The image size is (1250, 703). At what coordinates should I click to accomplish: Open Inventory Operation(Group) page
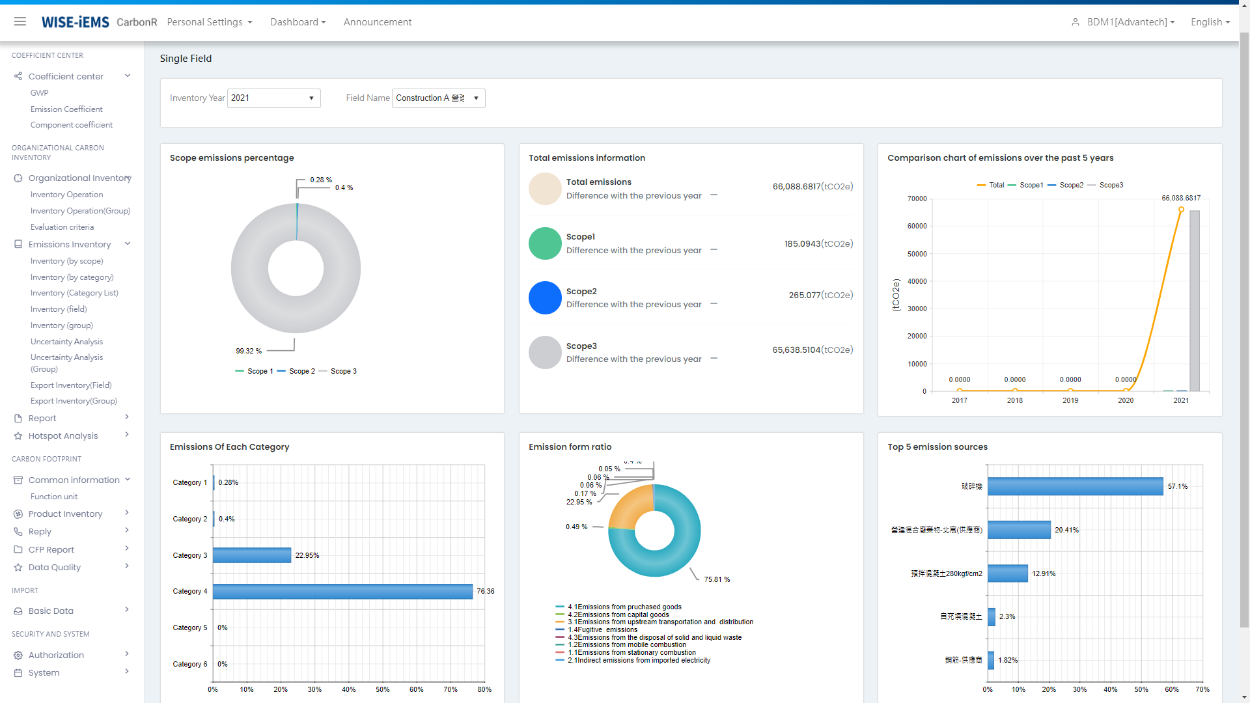point(81,211)
